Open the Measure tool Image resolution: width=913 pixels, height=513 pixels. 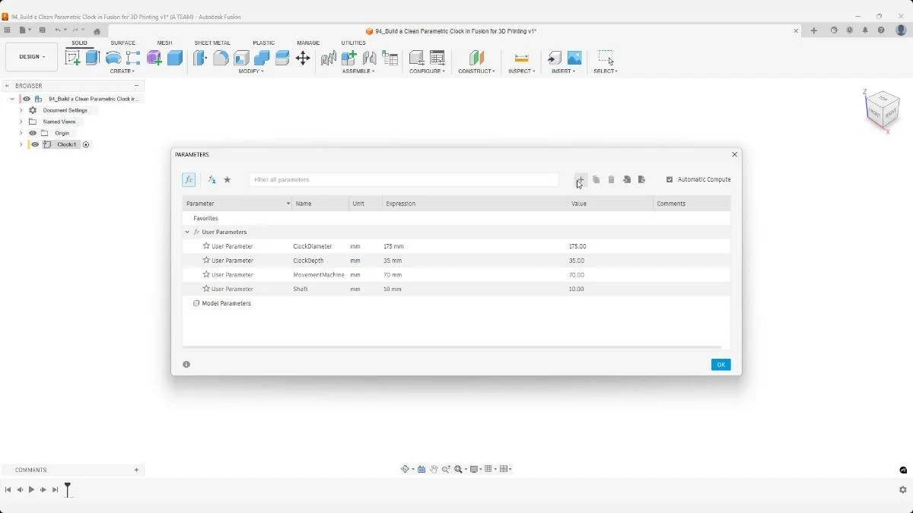(521, 58)
